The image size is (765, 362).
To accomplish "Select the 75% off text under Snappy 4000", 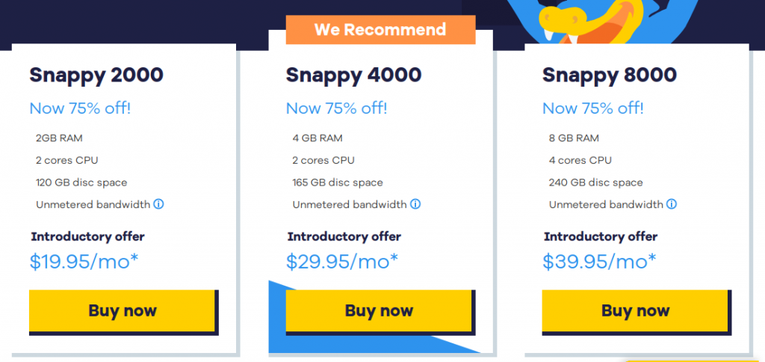I will (x=336, y=108).
